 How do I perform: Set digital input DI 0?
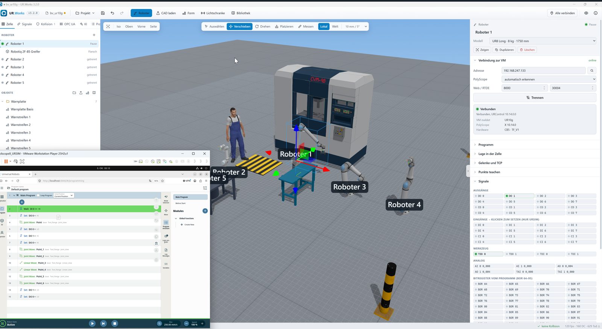pyautogui.click(x=488, y=225)
